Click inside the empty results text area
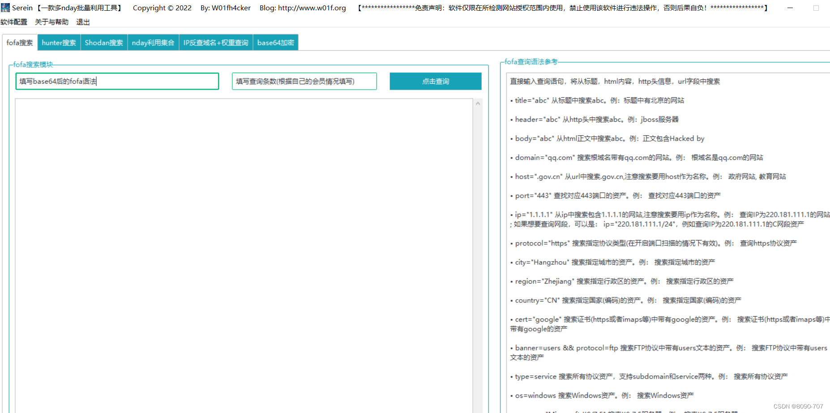Screen dimensions: 830x413 (244, 255)
